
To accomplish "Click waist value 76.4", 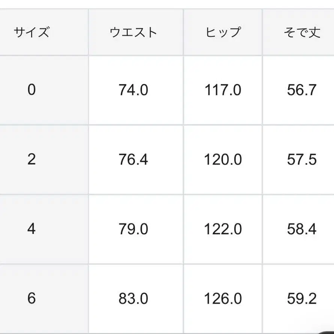I will 133,160.
